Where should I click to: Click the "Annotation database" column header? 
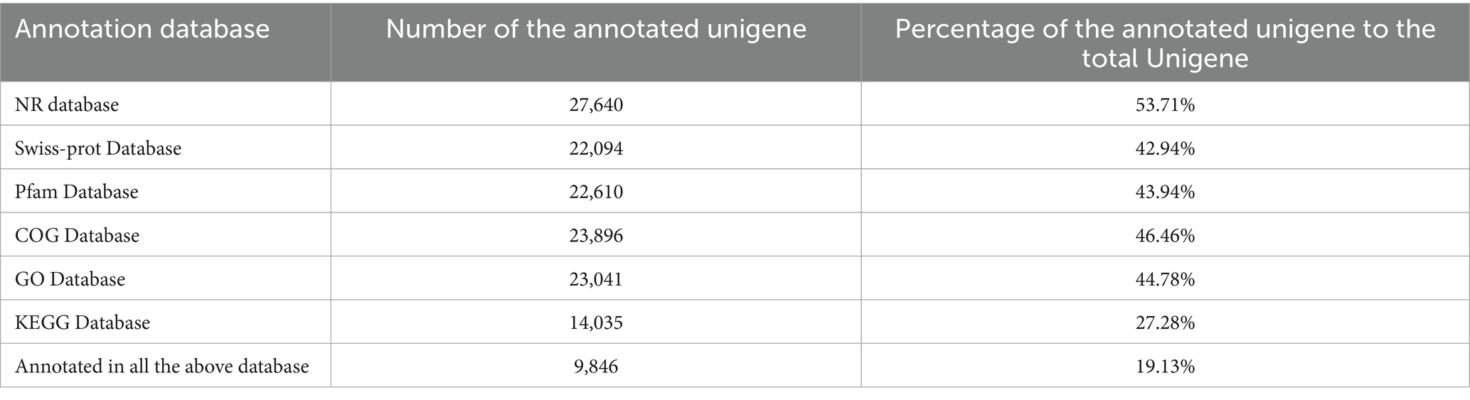142,29
